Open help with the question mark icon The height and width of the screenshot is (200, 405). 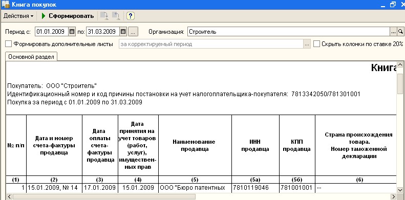[x=131, y=16]
